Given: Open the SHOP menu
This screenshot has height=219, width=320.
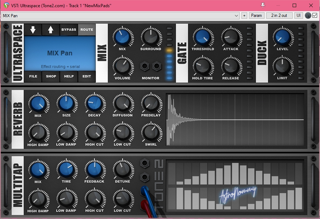Looking at the screenshot, I should 51,76.
